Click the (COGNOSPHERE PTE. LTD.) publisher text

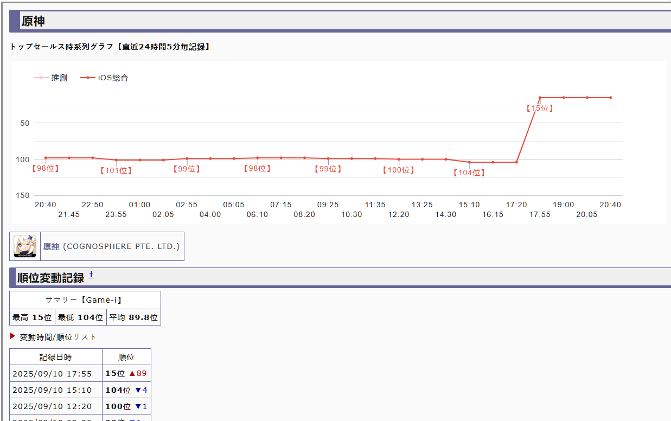point(121,246)
